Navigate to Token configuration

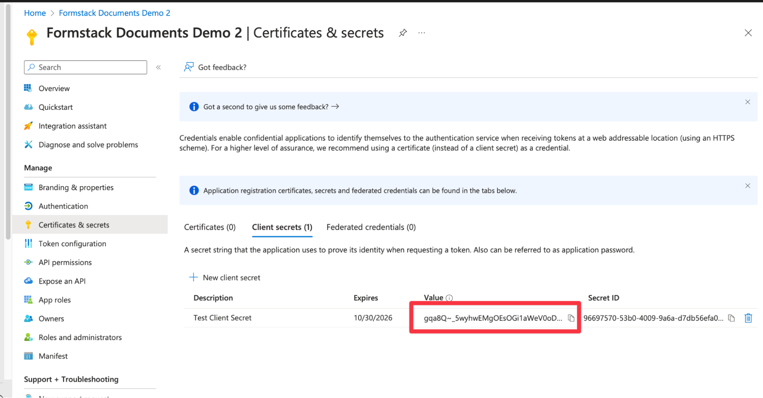72,244
